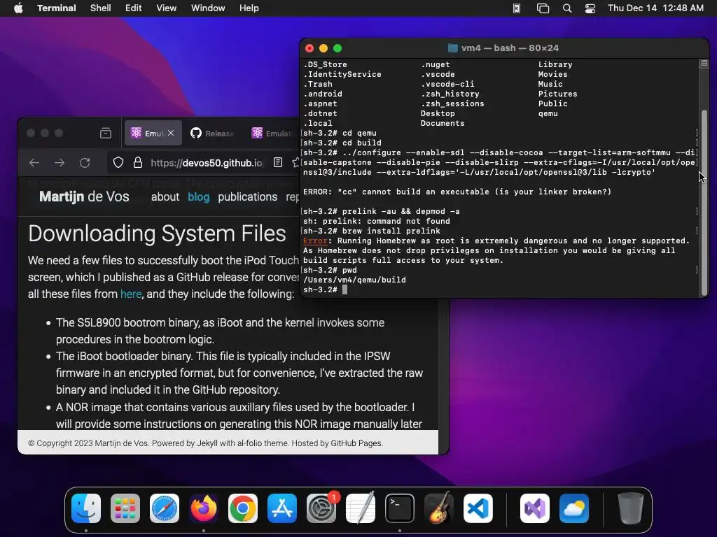Open the blog page link

pyautogui.click(x=198, y=196)
